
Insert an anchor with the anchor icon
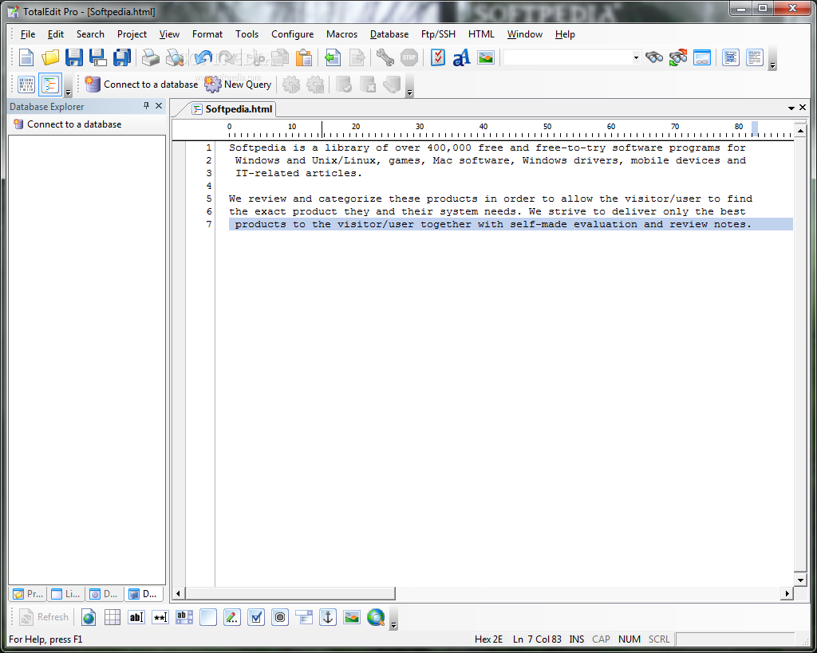tap(328, 617)
